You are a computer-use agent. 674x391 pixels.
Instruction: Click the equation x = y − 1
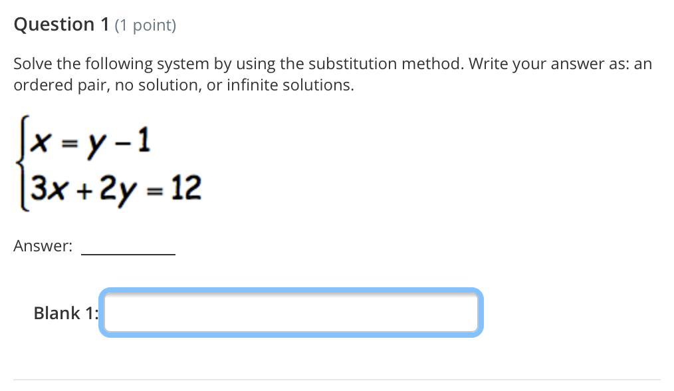(x=91, y=142)
